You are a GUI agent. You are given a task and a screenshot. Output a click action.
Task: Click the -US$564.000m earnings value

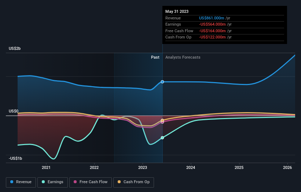pyautogui.click(x=212, y=24)
